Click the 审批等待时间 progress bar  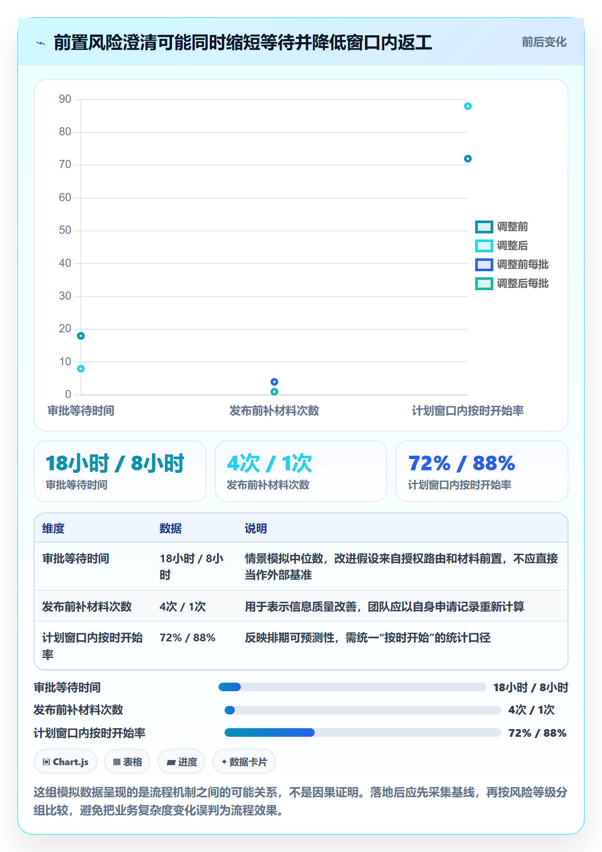(x=353, y=687)
